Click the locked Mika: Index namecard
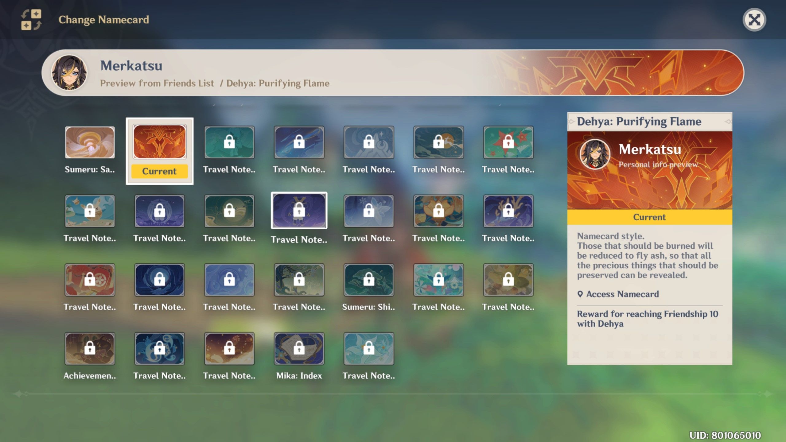 click(x=299, y=348)
